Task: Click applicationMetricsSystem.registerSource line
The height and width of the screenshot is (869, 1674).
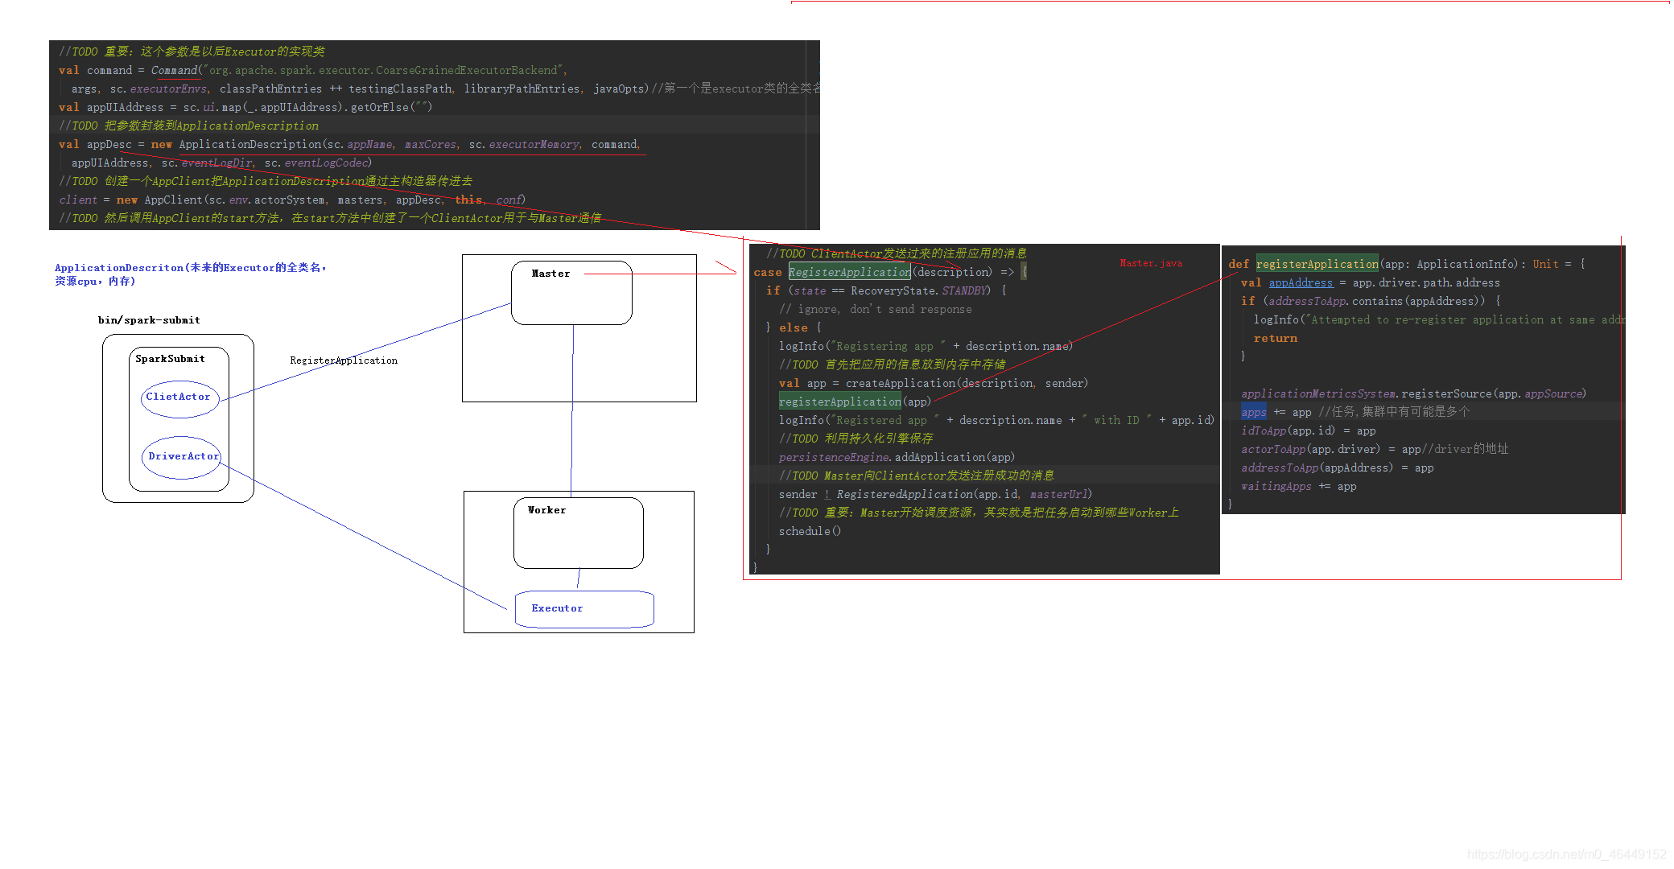Action: [1413, 393]
